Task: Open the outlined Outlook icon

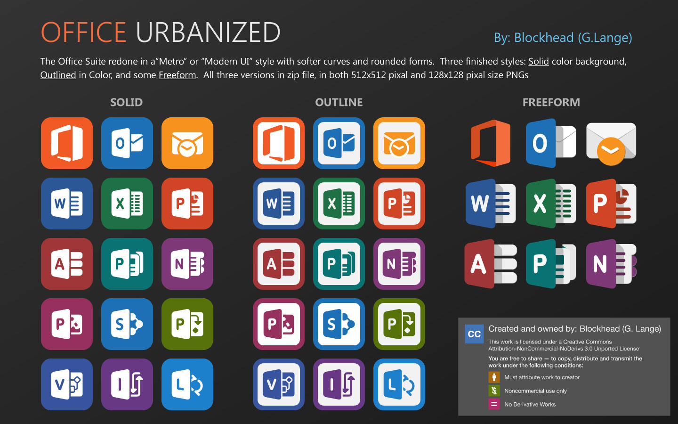Action: 339,143
